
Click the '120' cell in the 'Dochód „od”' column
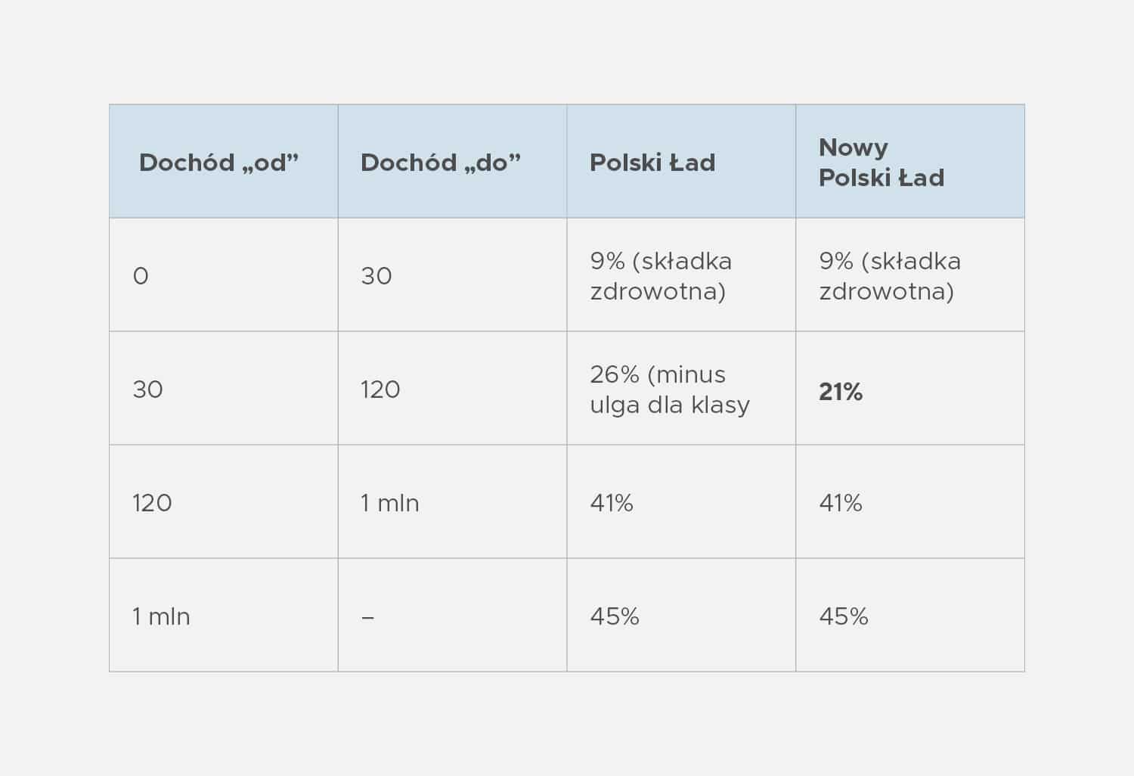click(x=152, y=503)
